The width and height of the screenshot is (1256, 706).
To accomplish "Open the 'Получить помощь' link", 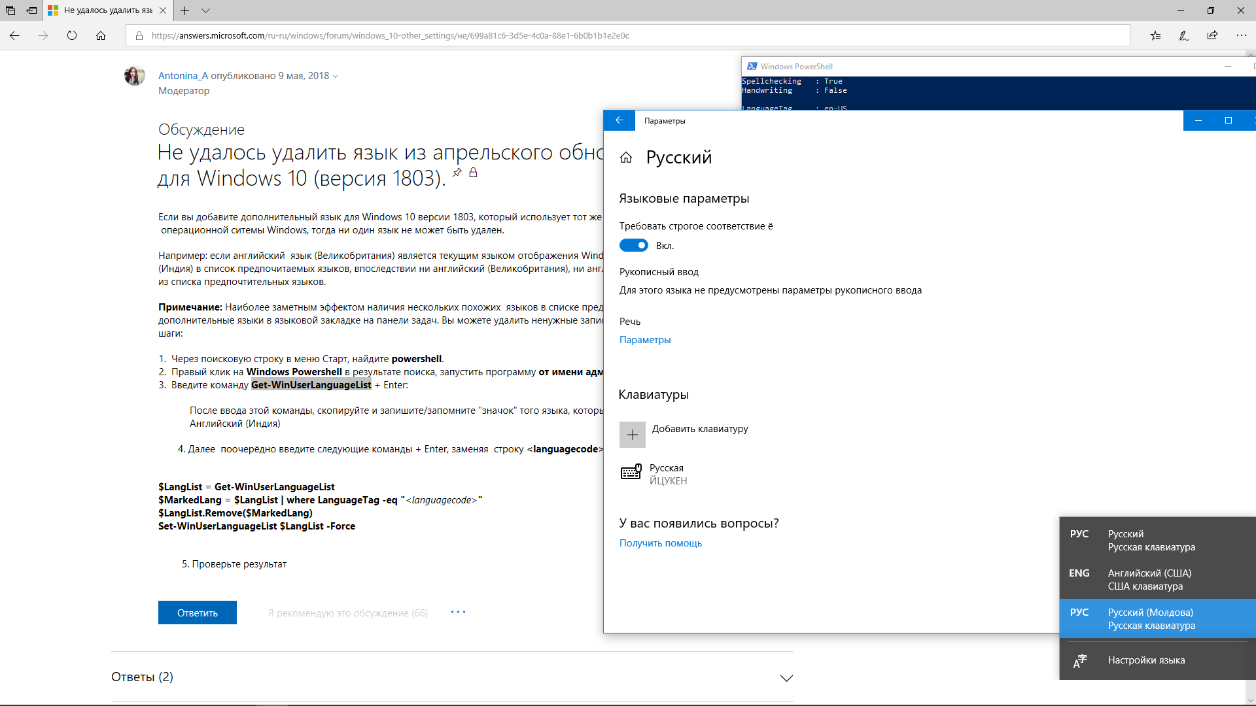I will coord(661,543).
